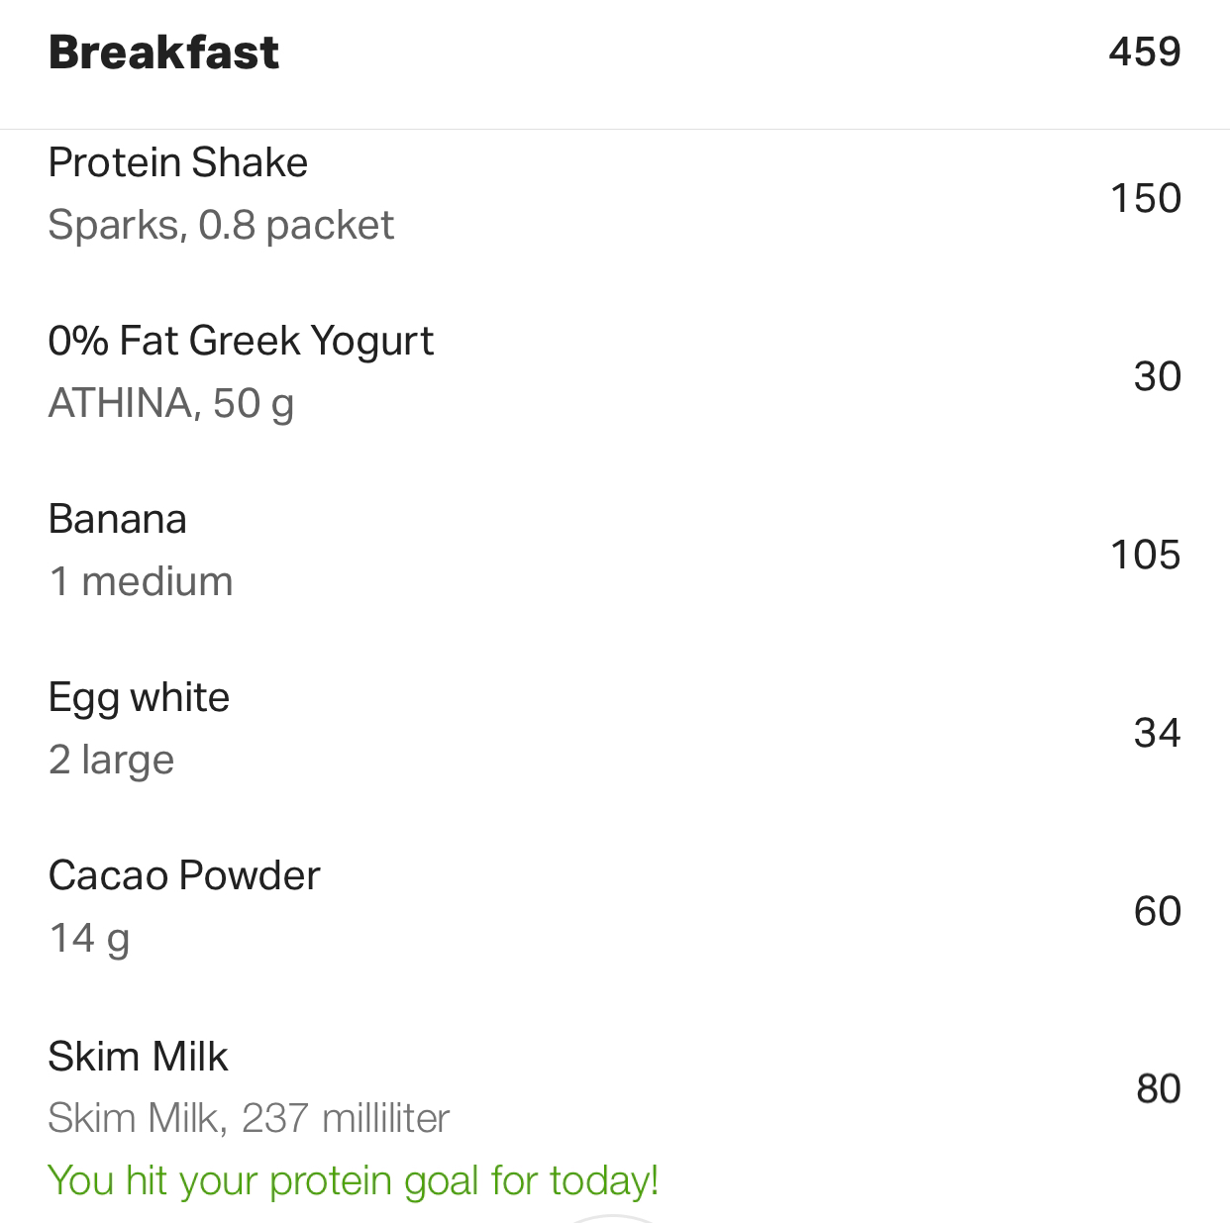Tap the Breakfast total 459 calories
1230x1223 pixels.
coord(1145,51)
